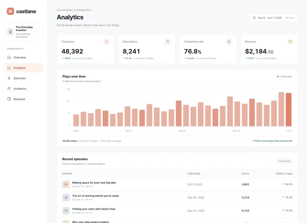Click the Total plays value 48,392
This screenshot has width=307, height=223.
72,51
